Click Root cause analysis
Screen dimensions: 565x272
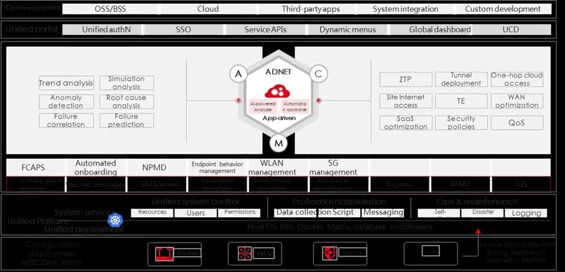[x=127, y=101]
